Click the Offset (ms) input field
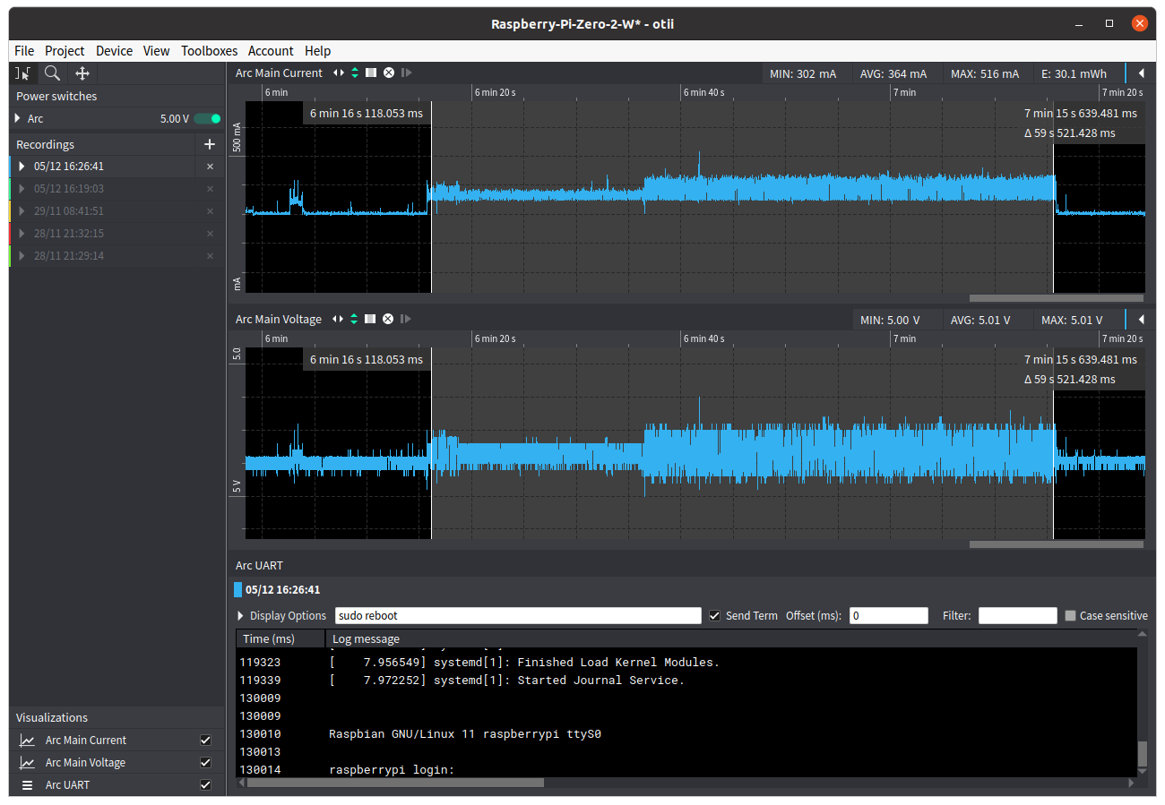This screenshot has width=1165, height=805. [888, 616]
